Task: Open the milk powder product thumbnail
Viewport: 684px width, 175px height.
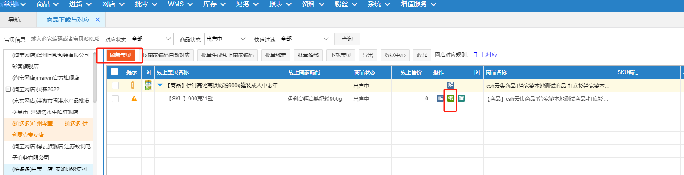Action: 148,85
